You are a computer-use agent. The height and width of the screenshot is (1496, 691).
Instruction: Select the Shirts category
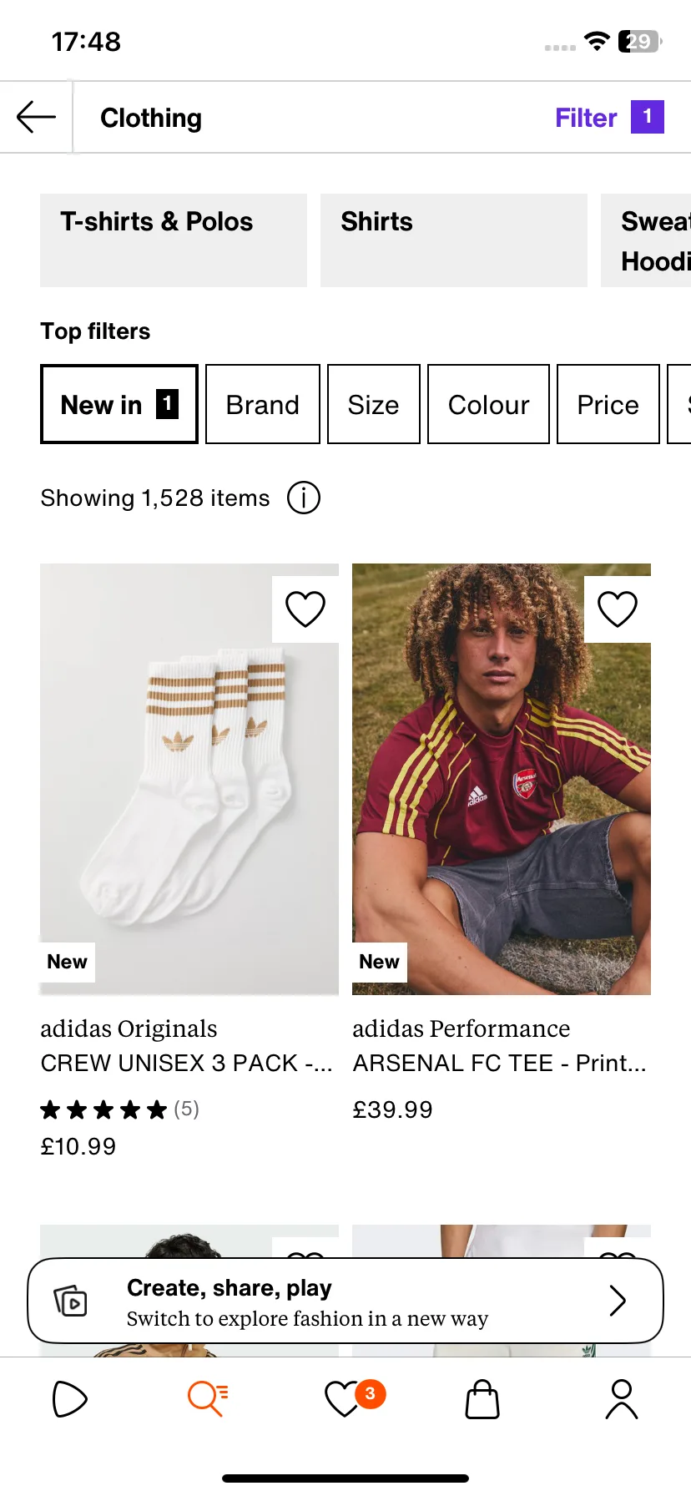point(454,240)
